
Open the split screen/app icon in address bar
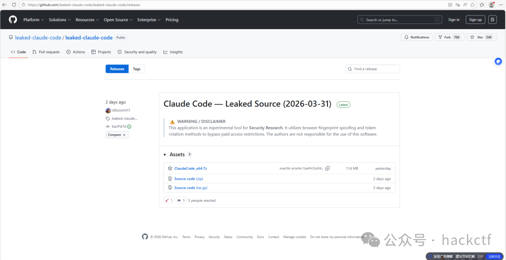pos(450,5)
